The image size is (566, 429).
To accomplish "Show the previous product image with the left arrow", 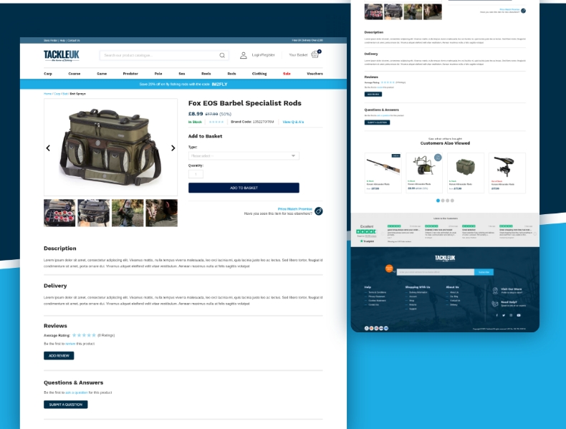I will point(48,148).
